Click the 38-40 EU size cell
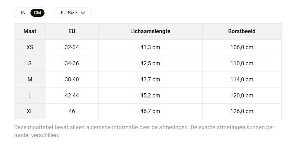Viewport: 297px width, 148px height. pyautogui.click(x=72, y=79)
